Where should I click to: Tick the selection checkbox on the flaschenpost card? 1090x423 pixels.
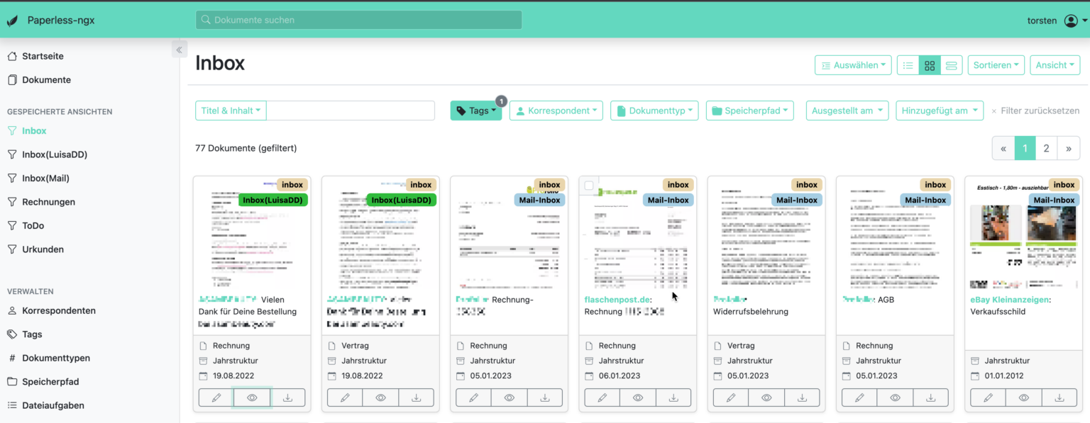(589, 184)
